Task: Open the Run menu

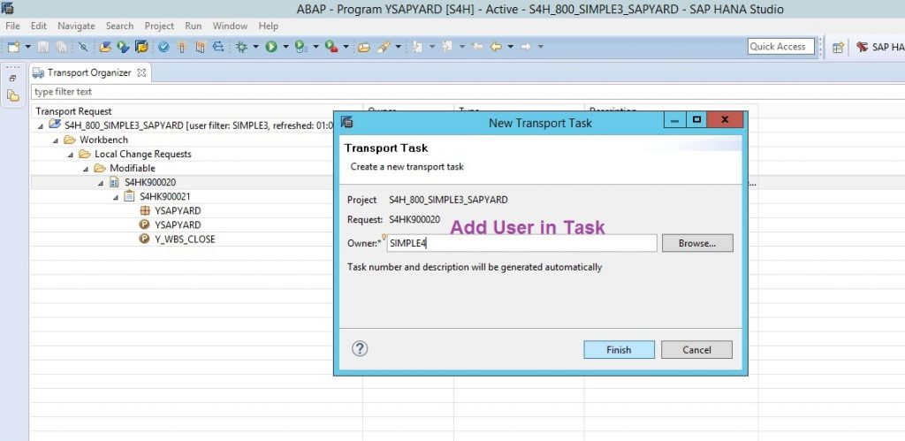Action: [194, 26]
